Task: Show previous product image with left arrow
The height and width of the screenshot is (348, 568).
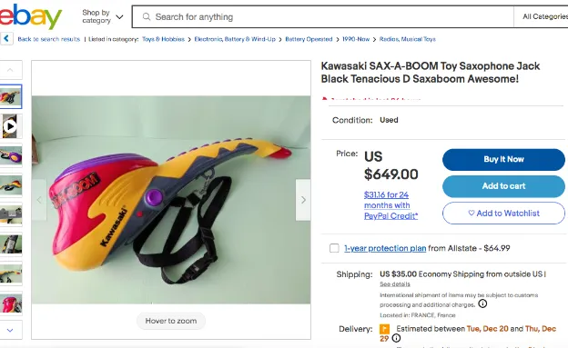Action: 39,200
